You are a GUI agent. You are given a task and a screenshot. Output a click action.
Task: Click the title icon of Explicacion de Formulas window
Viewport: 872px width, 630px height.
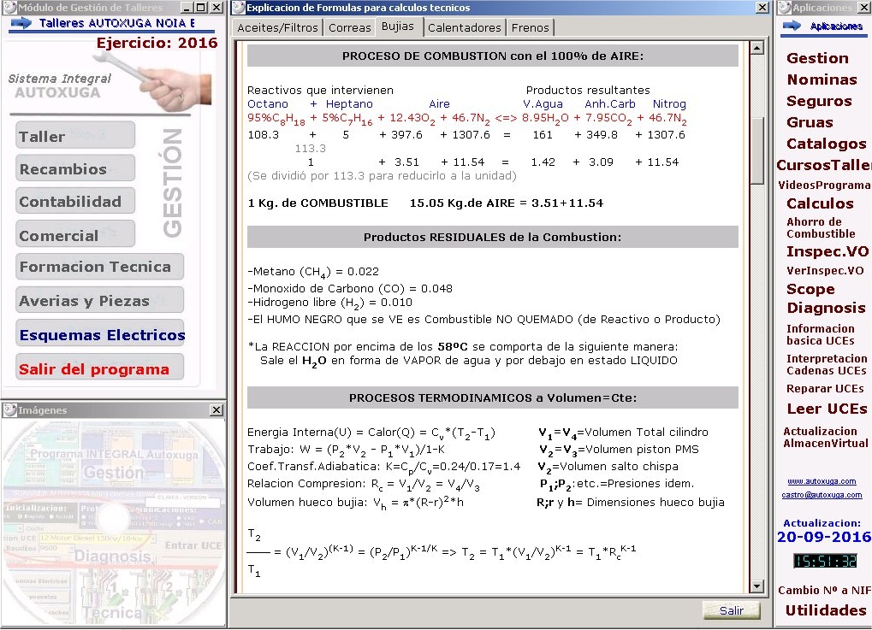[238, 7]
